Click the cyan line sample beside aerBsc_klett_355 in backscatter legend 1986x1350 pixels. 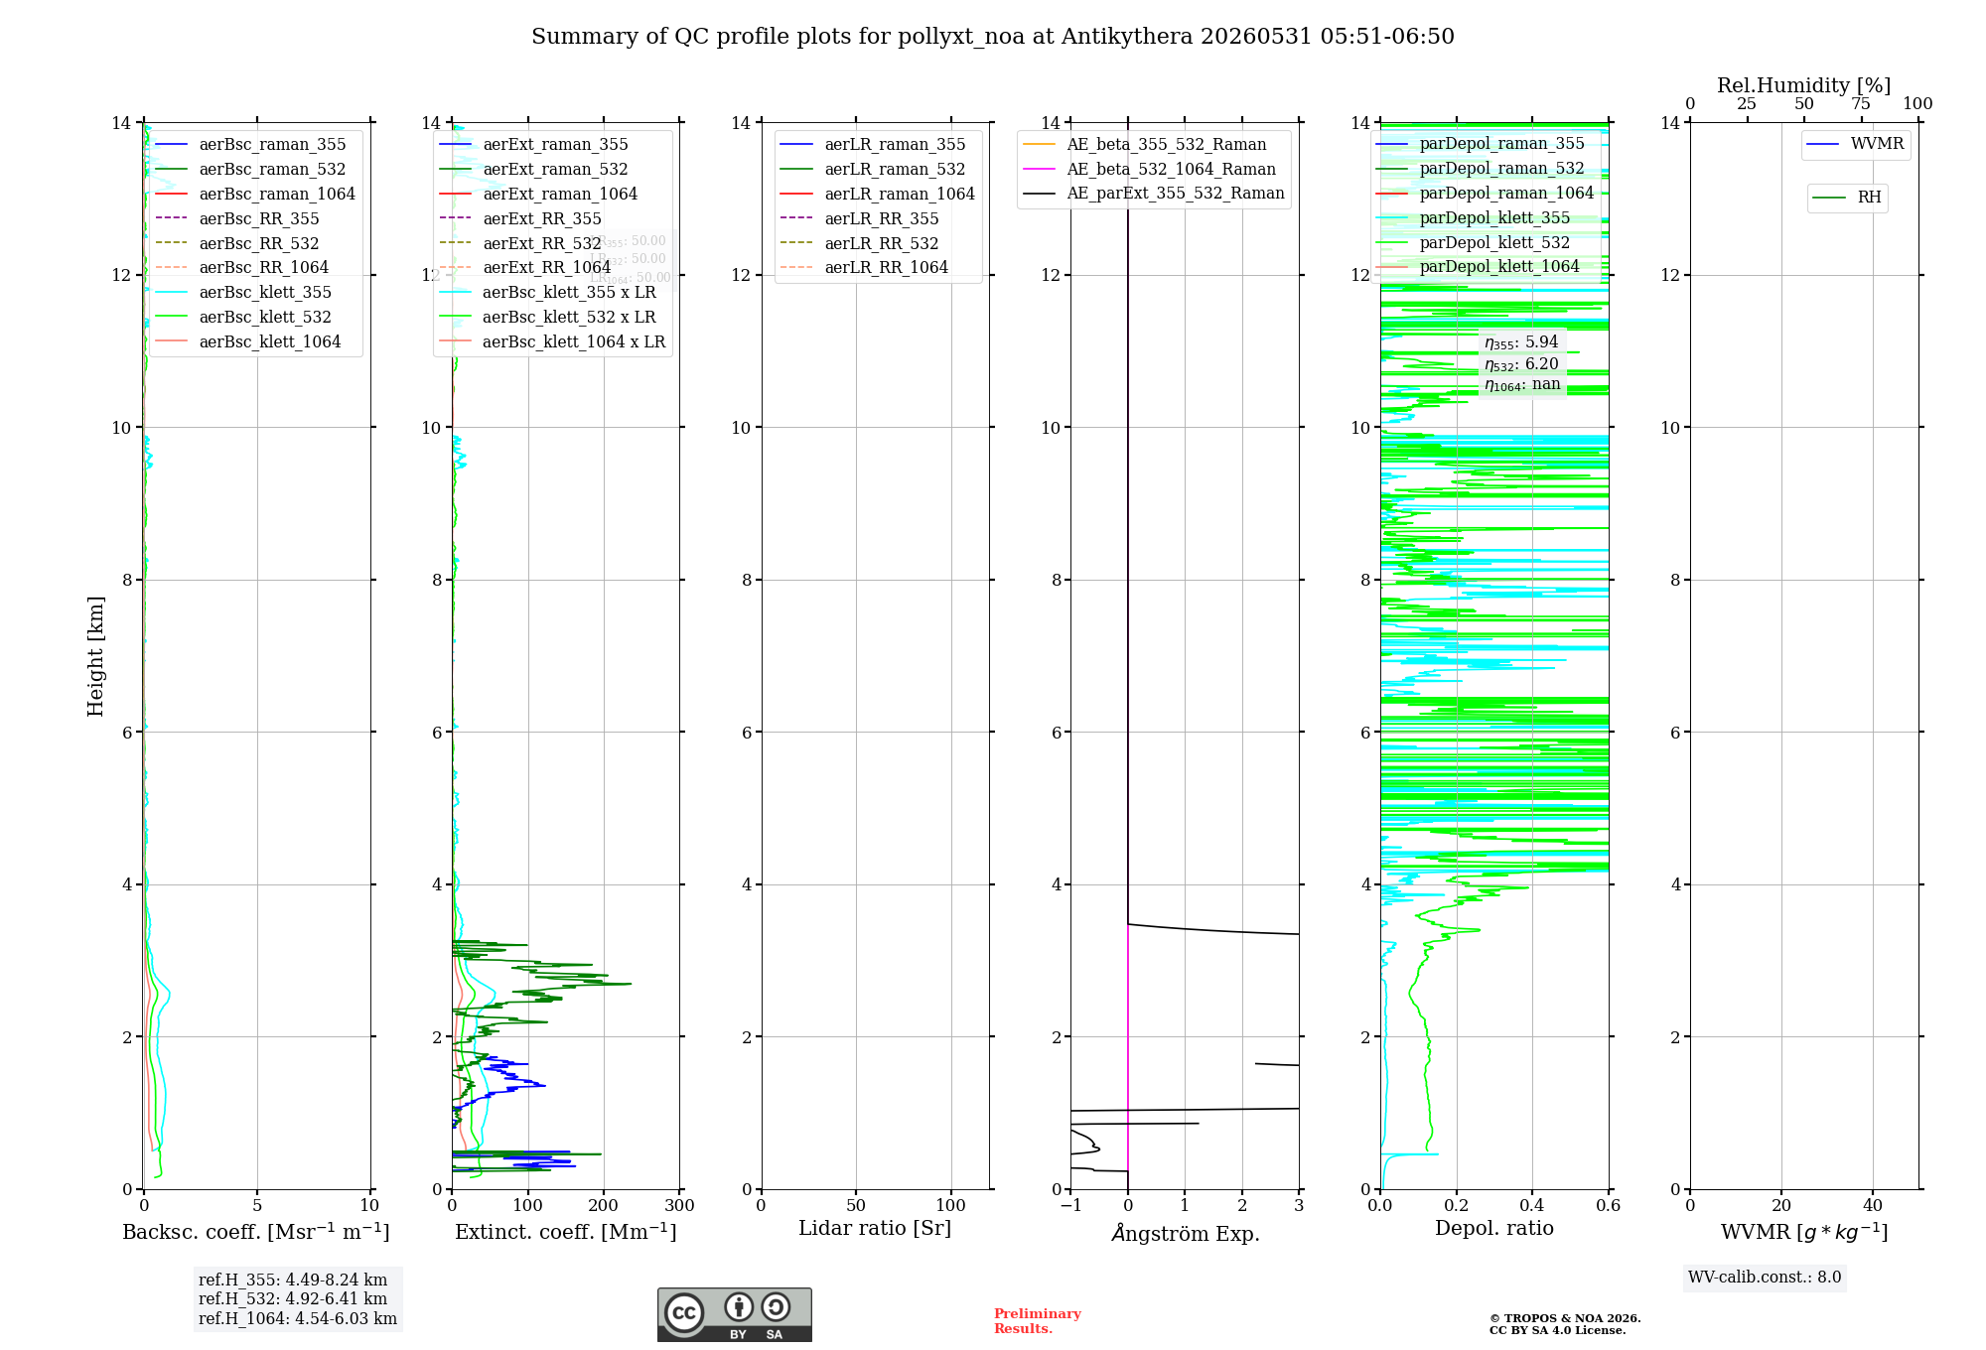click(x=172, y=293)
